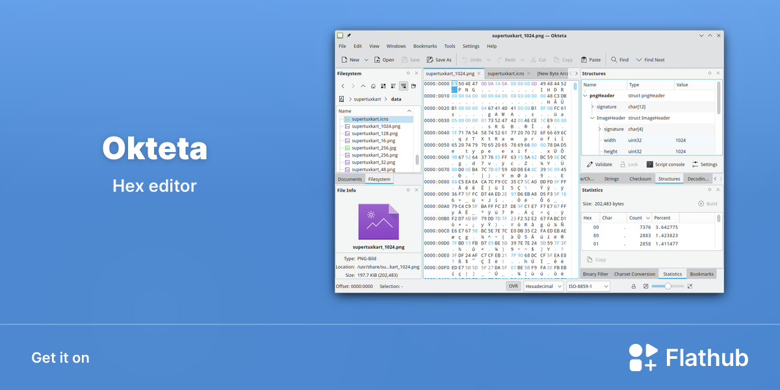The image size is (780, 390).
Task: Click the New document toolbar icon
Action: click(343, 60)
